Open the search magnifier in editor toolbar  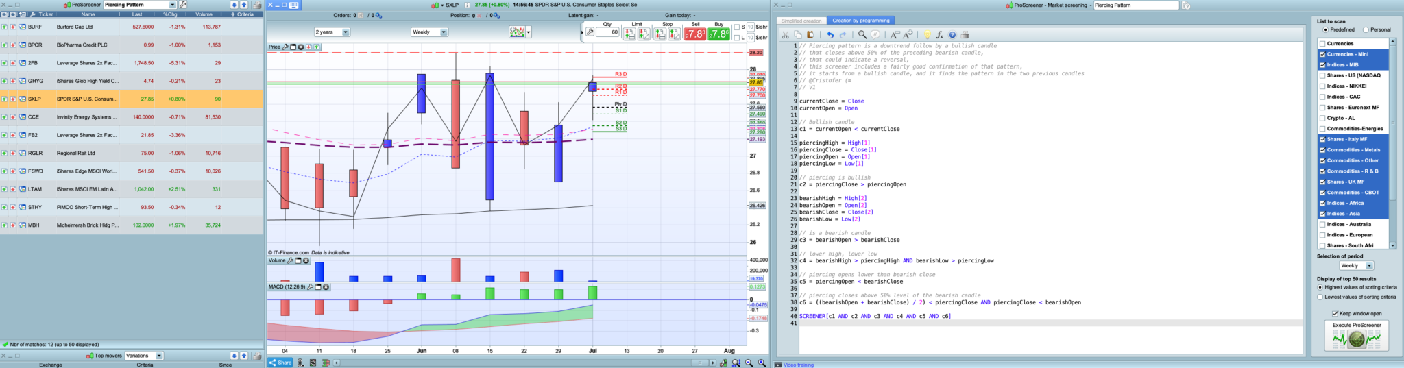click(x=862, y=35)
